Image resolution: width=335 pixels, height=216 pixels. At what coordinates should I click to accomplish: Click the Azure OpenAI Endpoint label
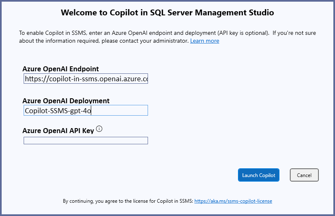pos(61,69)
